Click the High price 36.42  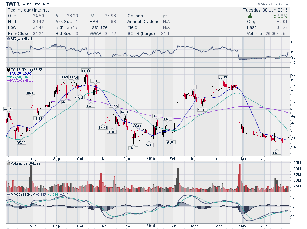point(38,22)
